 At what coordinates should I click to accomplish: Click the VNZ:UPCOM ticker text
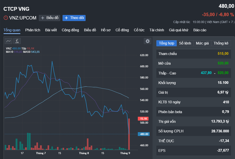(x=23, y=18)
